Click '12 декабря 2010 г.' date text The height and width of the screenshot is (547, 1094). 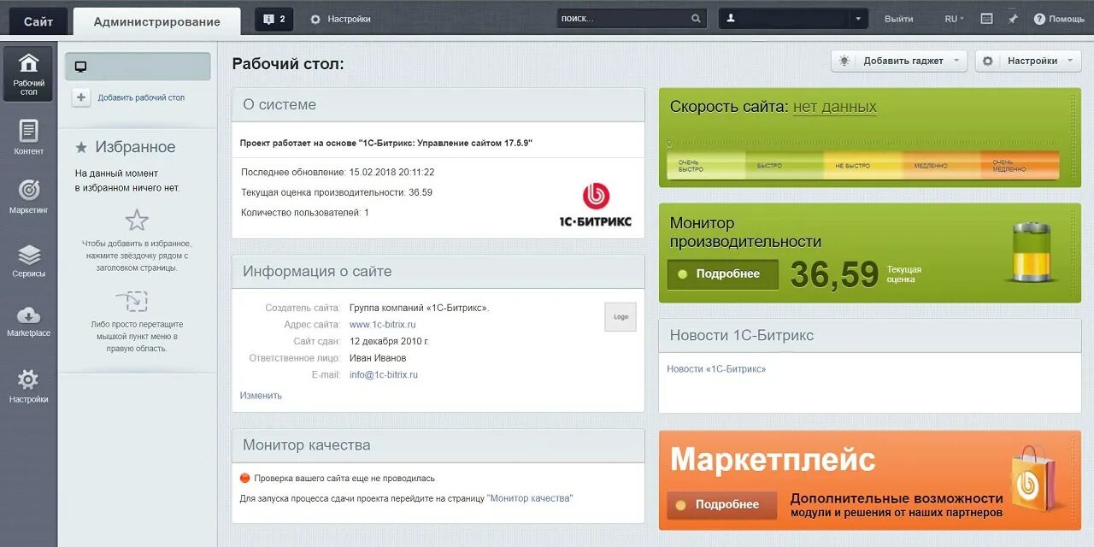[x=390, y=341]
